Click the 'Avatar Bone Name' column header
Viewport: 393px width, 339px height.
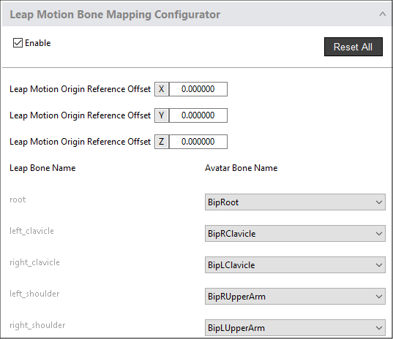pyautogui.click(x=241, y=168)
